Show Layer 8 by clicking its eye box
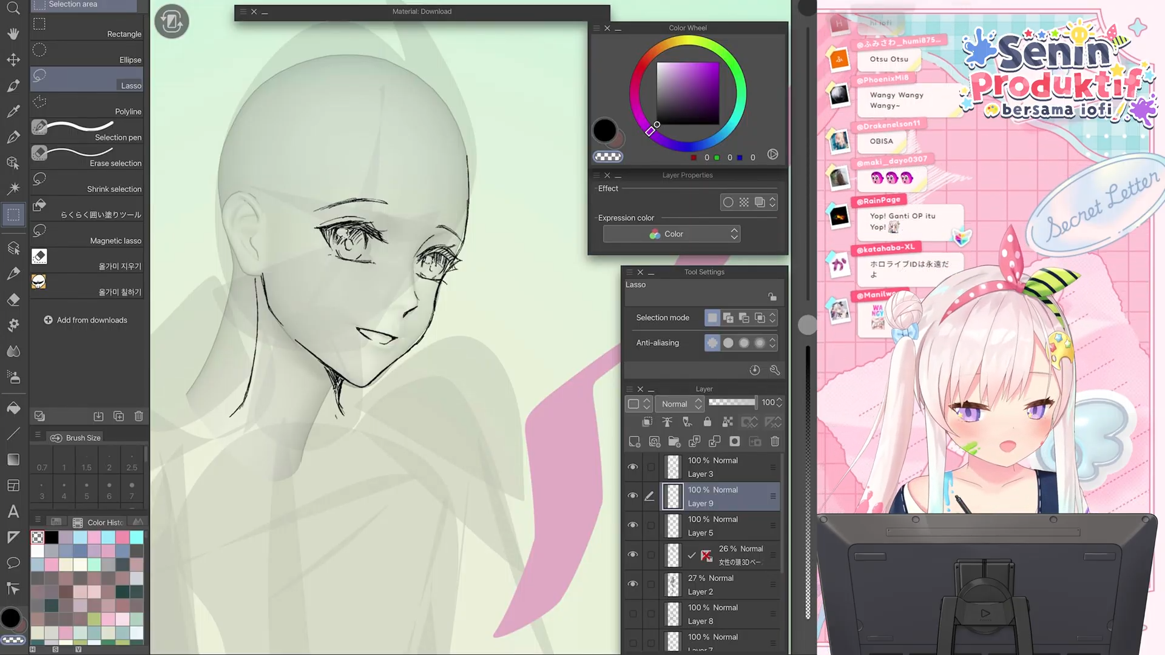Viewport: 1165px width, 655px height. (x=633, y=614)
